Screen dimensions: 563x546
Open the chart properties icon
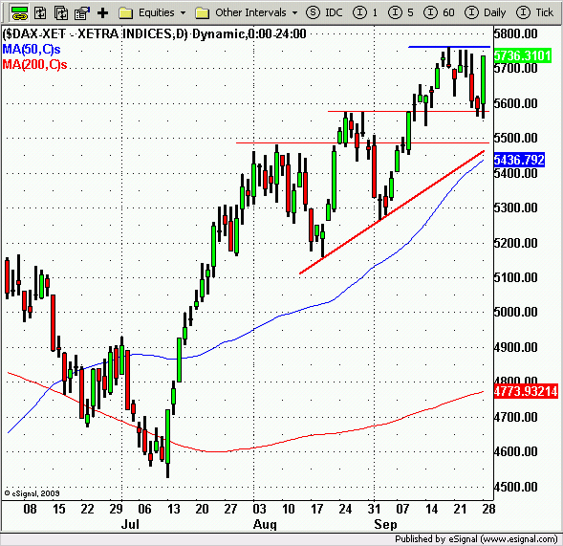(x=82, y=13)
